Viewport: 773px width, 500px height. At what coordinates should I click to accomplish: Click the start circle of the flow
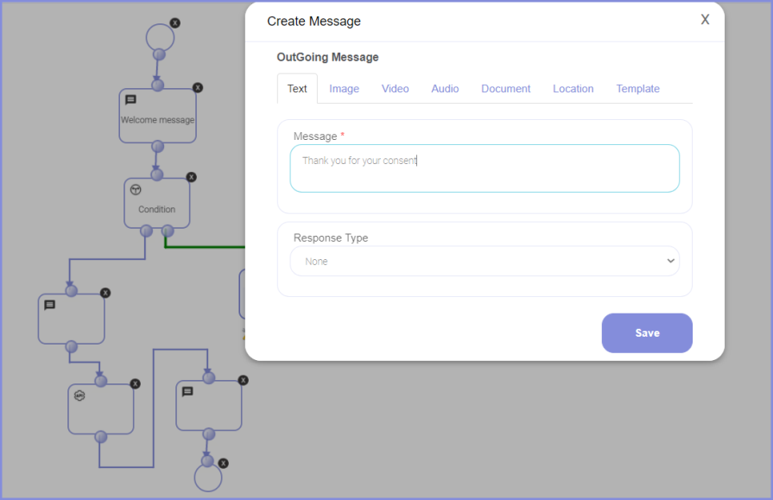point(161,37)
